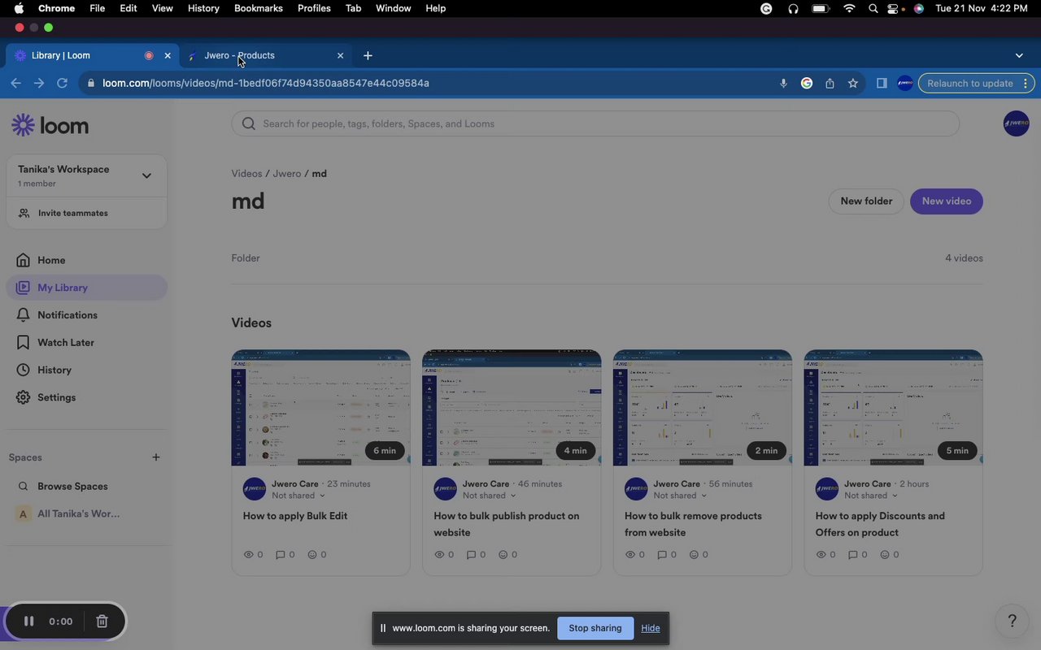Click views count on Bulk Edit video
The image size is (1041, 650).
[x=253, y=555]
